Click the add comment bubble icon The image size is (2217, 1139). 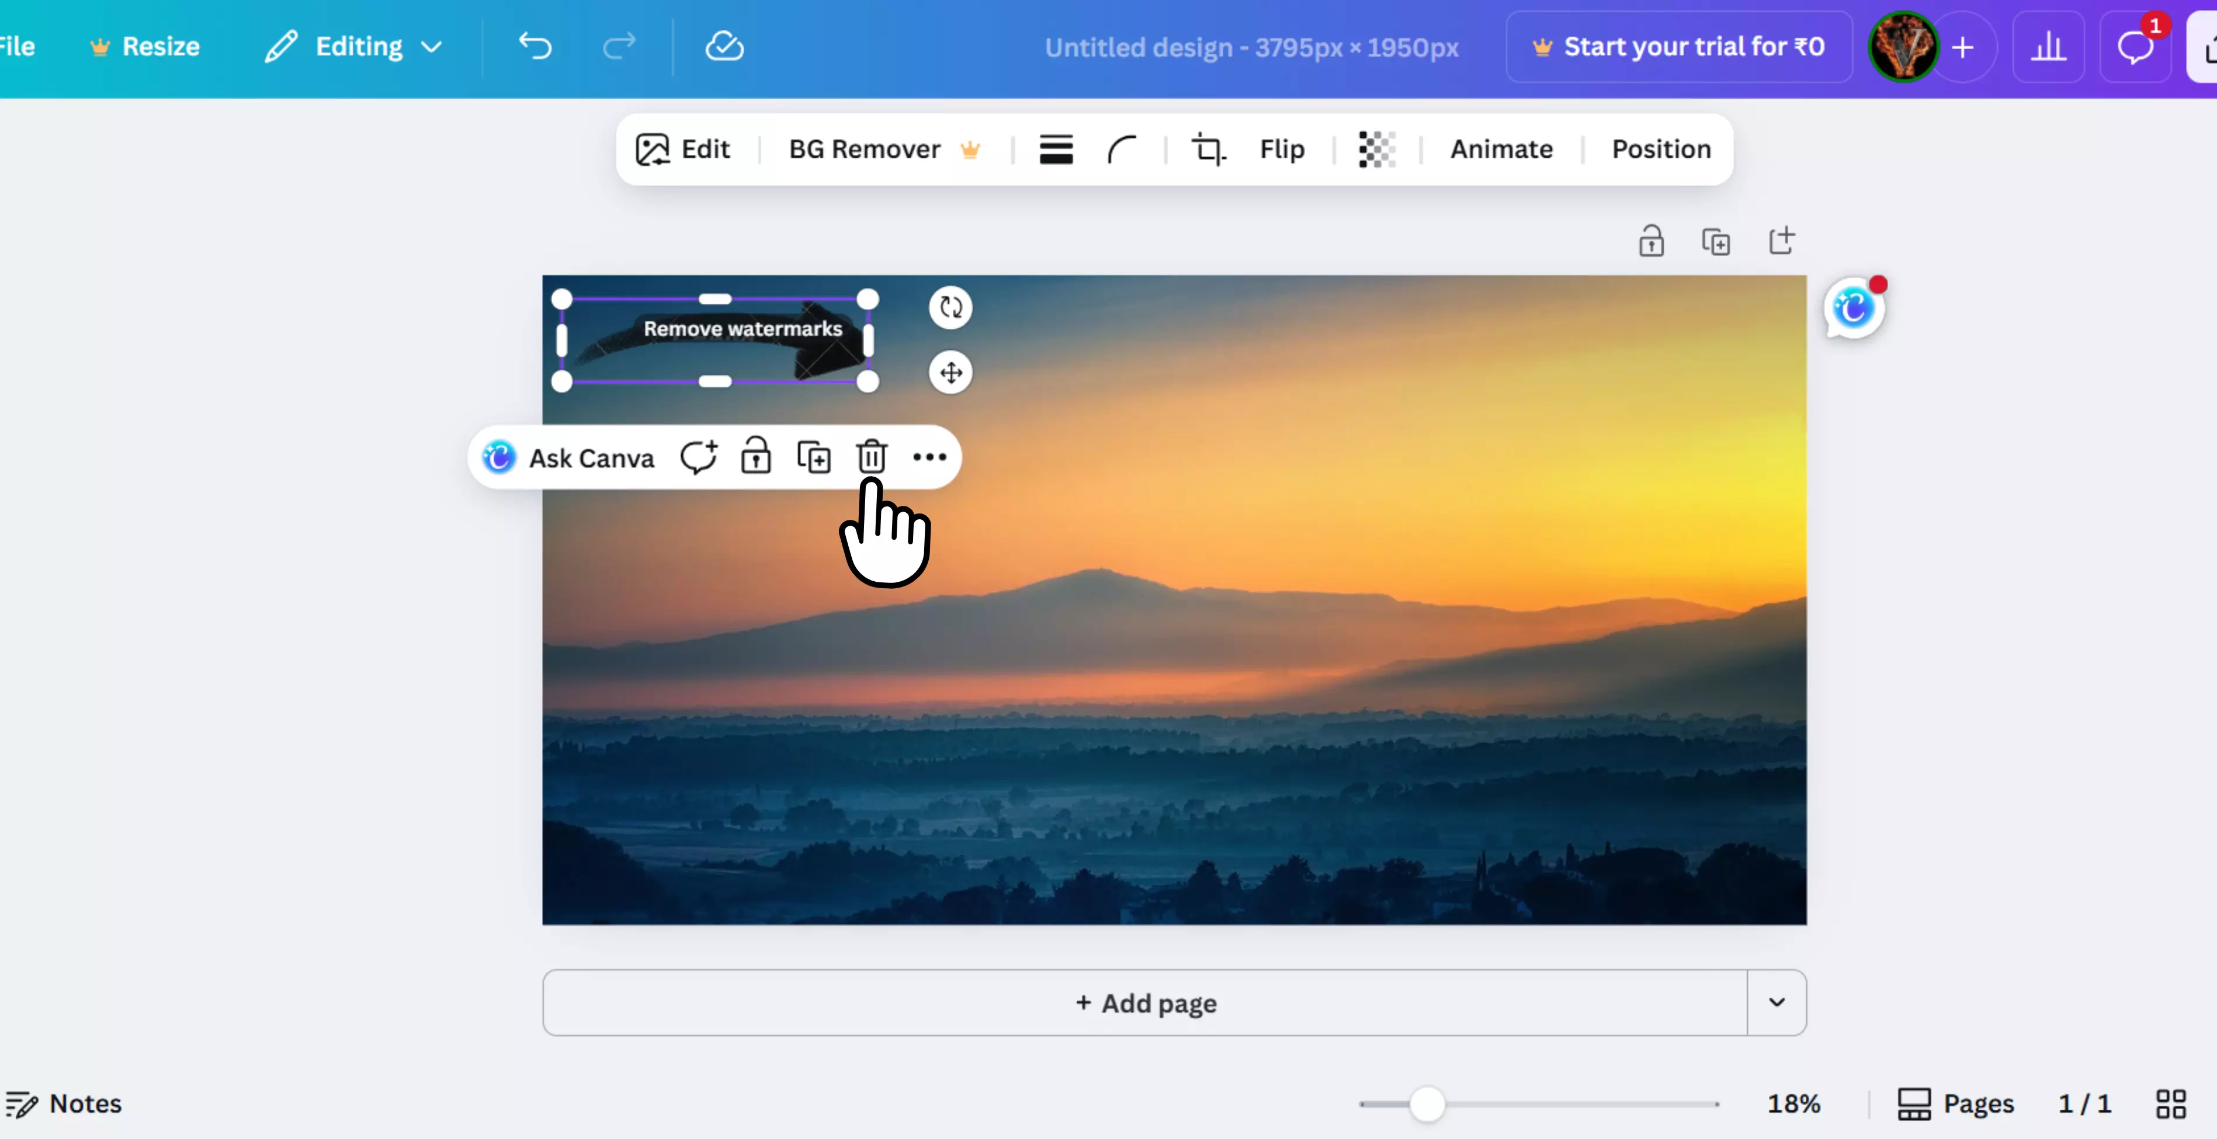coord(698,457)
